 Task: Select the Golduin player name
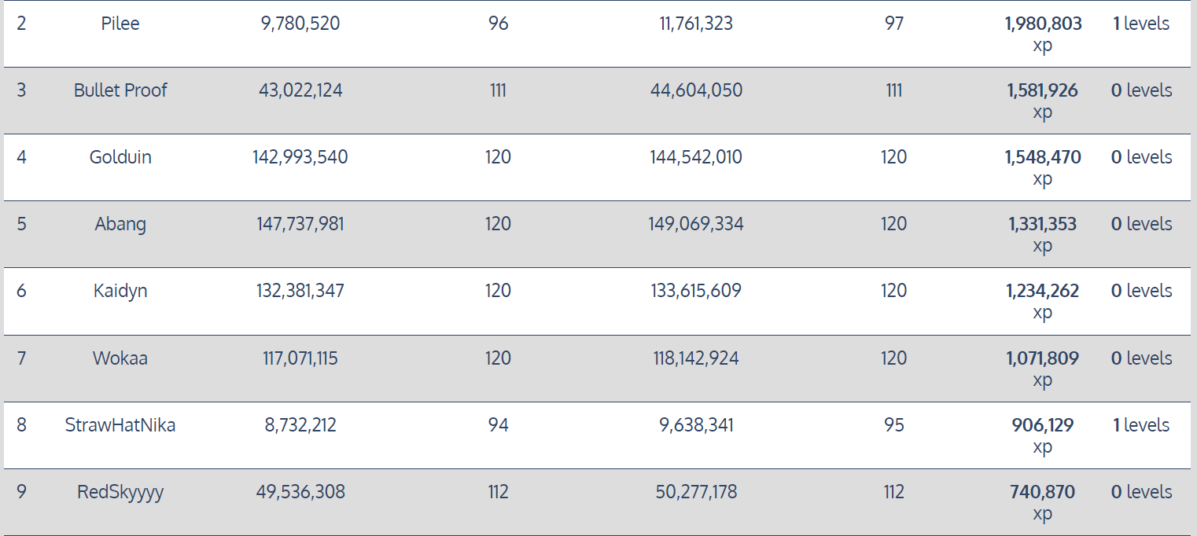click(120, 157)
